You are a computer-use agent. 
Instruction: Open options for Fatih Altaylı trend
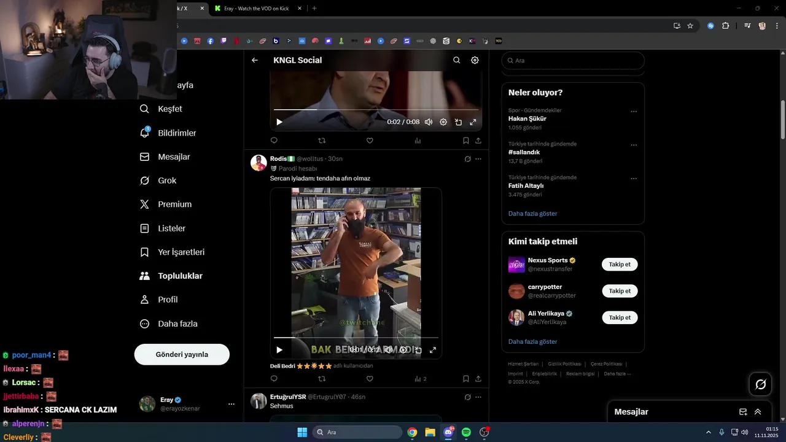point(634,179)
